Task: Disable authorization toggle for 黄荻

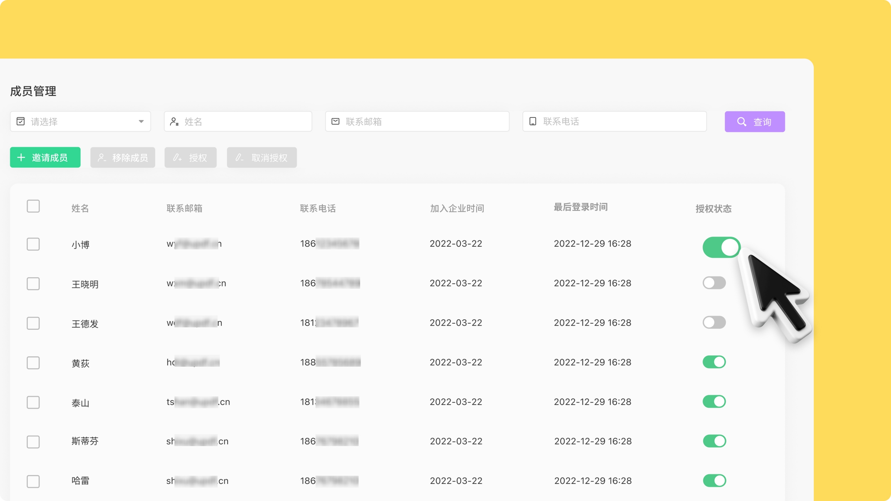Action: coord(714,362)
